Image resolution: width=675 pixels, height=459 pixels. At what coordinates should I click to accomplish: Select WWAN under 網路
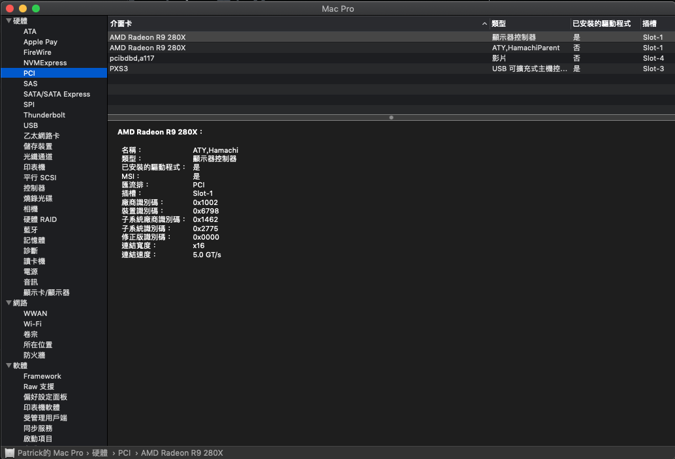coord(35,313)
